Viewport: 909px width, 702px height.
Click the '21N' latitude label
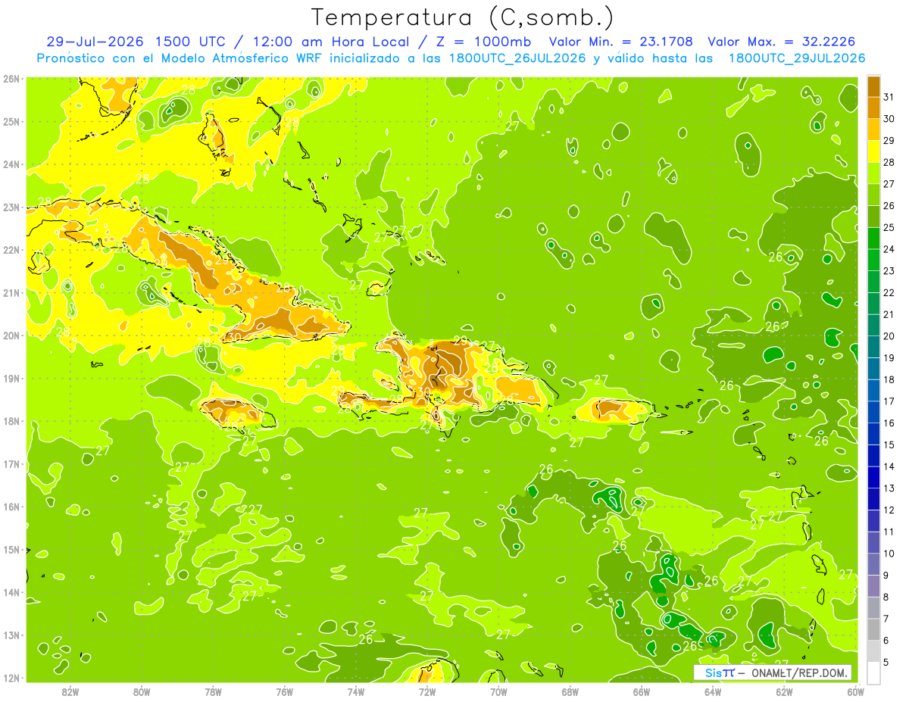coord(11,293)
